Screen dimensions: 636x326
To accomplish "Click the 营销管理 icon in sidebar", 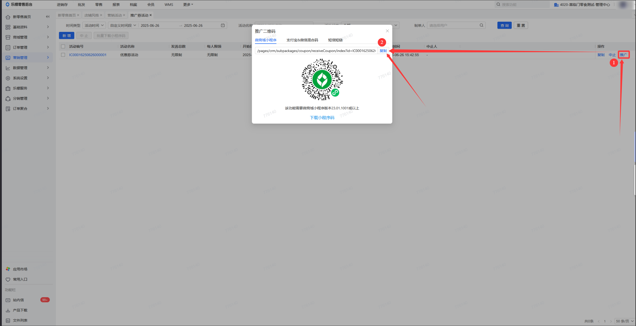I will pos(8,58).
